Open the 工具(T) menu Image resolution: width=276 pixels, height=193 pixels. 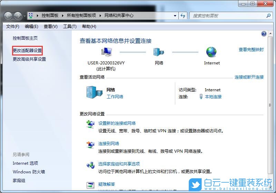pos(70,27)
